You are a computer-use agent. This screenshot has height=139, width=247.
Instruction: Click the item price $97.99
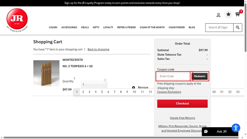click(x=67, y=90)
